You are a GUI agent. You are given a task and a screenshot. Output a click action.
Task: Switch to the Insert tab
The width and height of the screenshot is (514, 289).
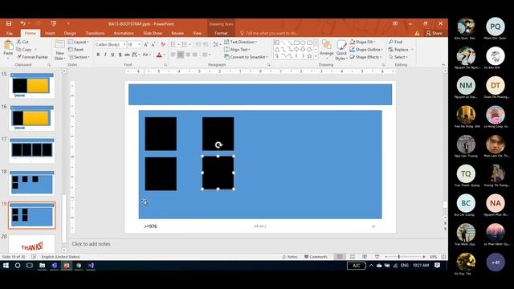[x=50, y=33]
